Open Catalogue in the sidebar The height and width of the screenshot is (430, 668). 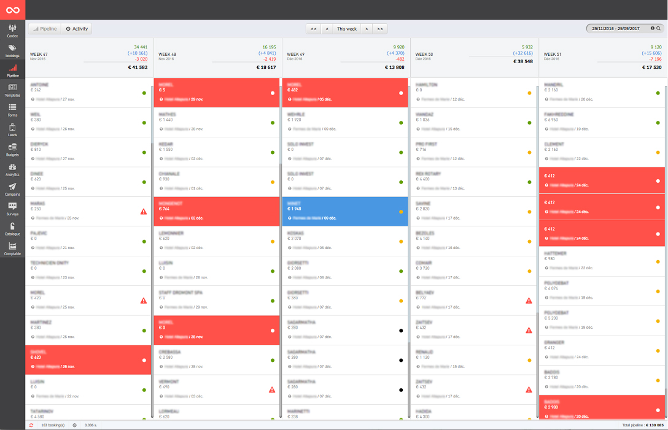(x=12, y=229)
